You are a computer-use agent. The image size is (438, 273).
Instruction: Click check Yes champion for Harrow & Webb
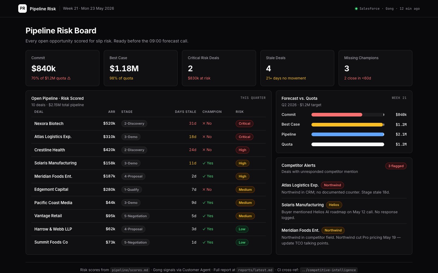[208, 229]
